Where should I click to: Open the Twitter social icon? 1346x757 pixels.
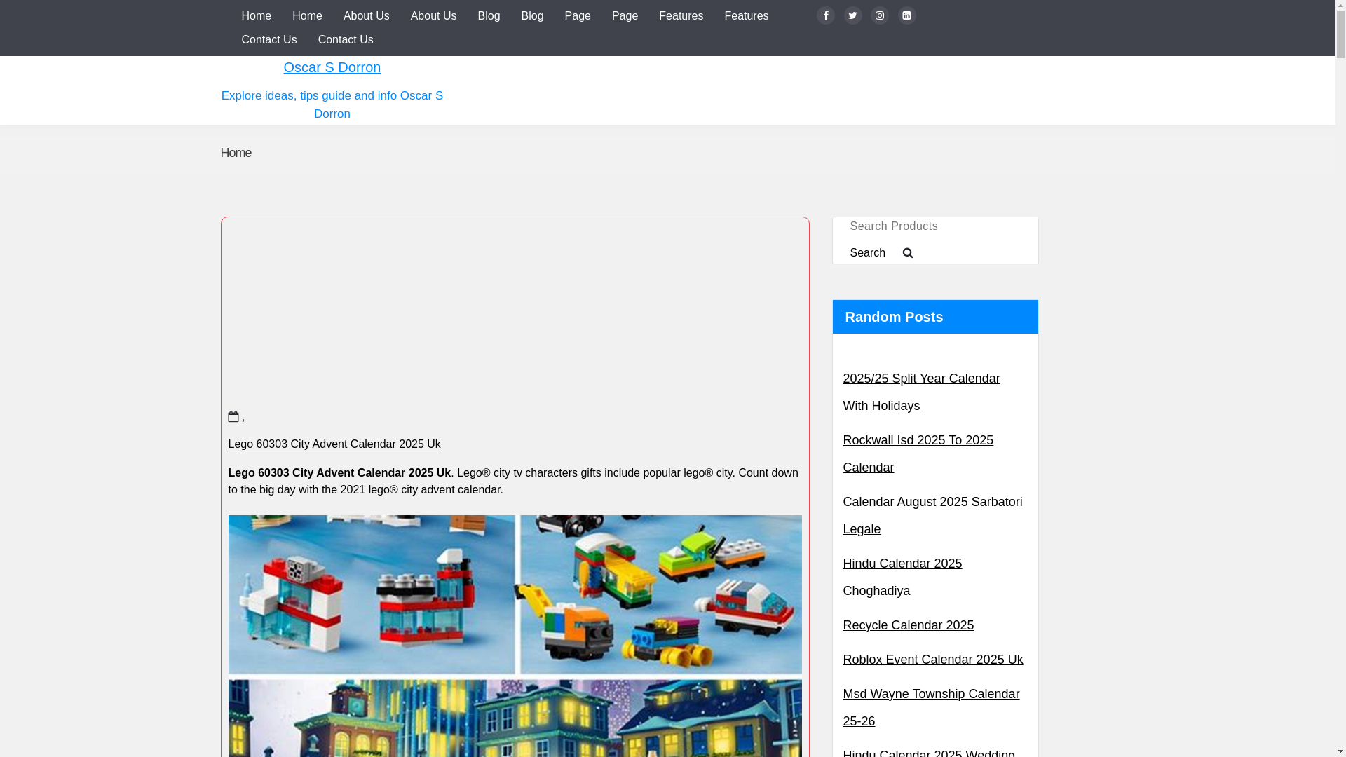[852, 15]
